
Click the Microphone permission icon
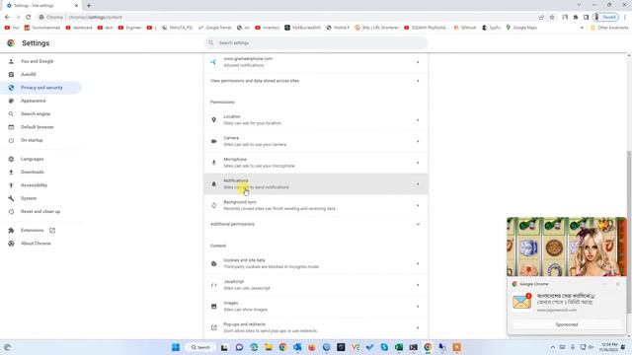pyautogui.click(x=213, y=163)
